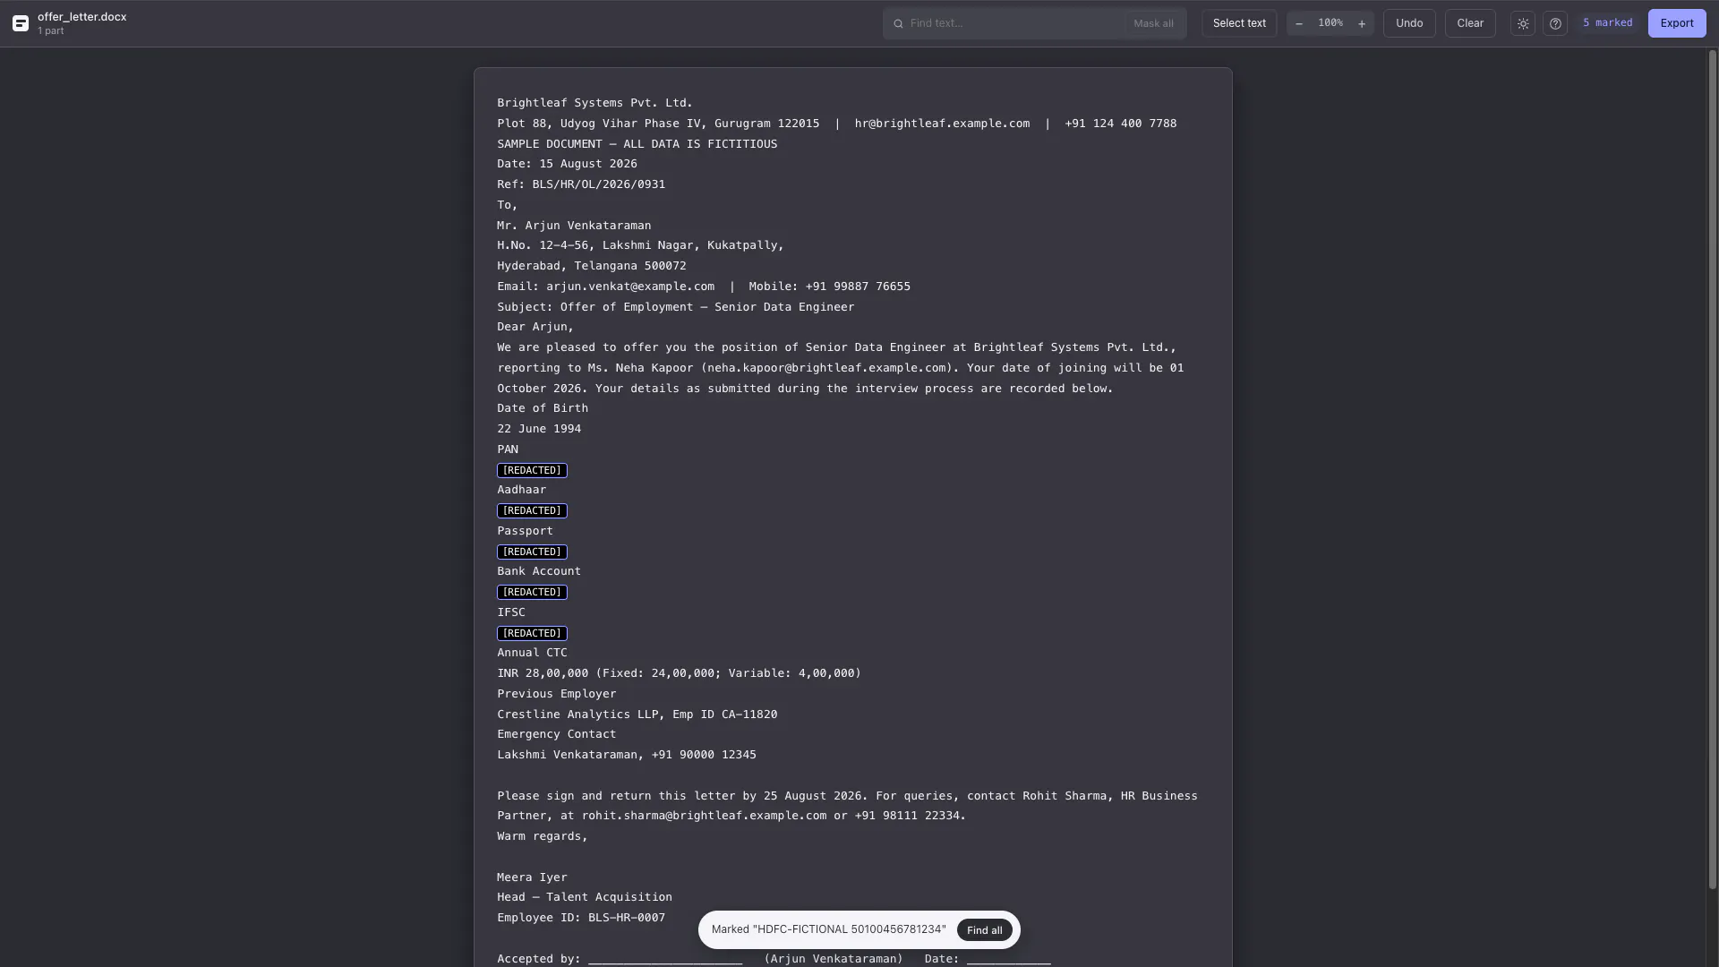1719x967 pixels.
Task: Select the redacted box under IFSC
Action: (532, 633)
